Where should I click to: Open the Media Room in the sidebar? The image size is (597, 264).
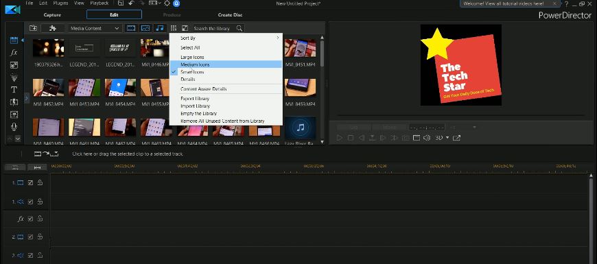[14, 40]
